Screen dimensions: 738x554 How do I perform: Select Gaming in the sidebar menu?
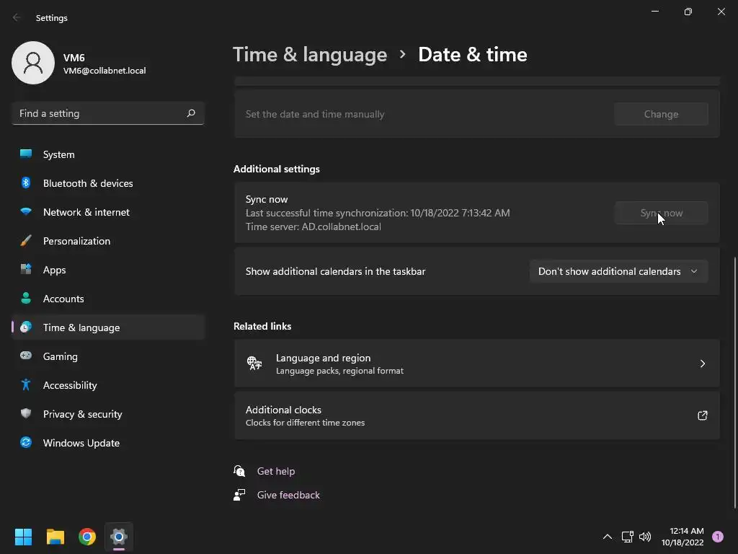pos(108,356)
